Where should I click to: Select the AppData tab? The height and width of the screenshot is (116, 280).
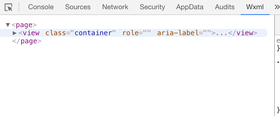click(x=190, y=7)
